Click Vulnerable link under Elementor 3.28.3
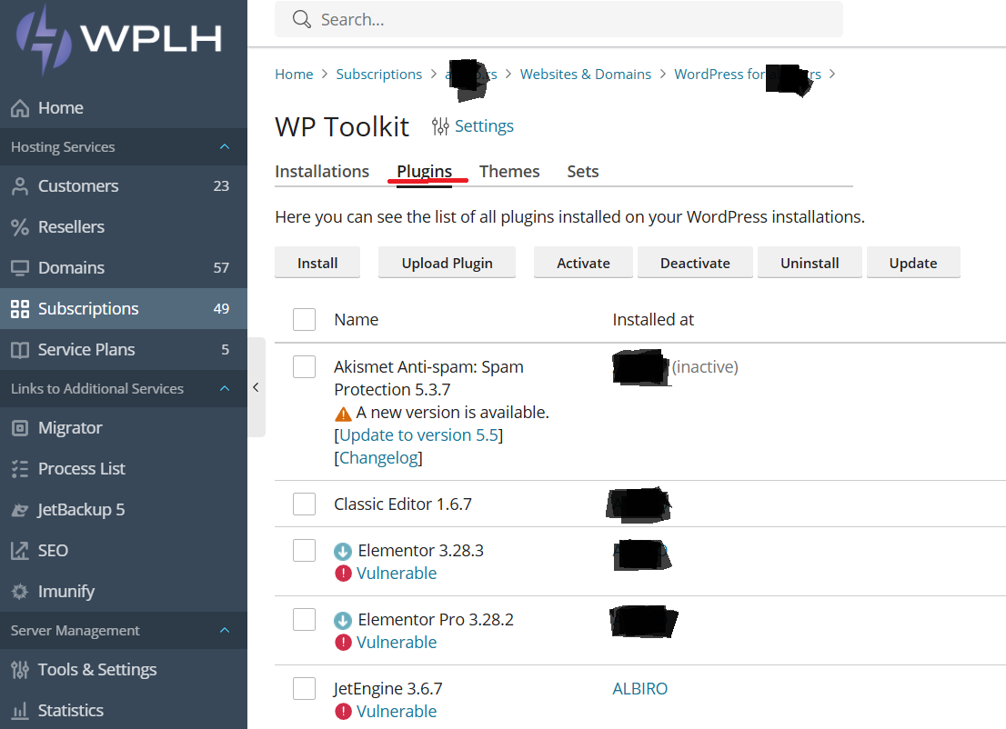 click(x=397, y=574)
